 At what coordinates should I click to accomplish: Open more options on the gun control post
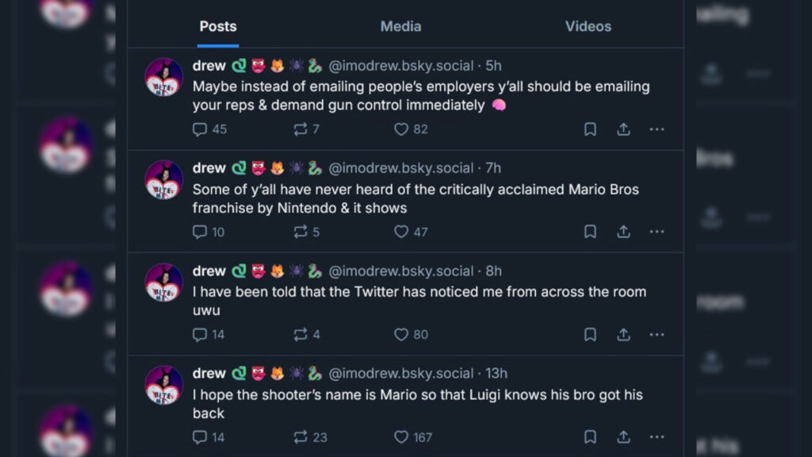tap(657, 129)
